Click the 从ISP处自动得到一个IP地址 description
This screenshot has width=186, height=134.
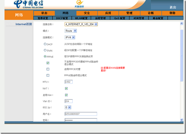tap(78, 44)
